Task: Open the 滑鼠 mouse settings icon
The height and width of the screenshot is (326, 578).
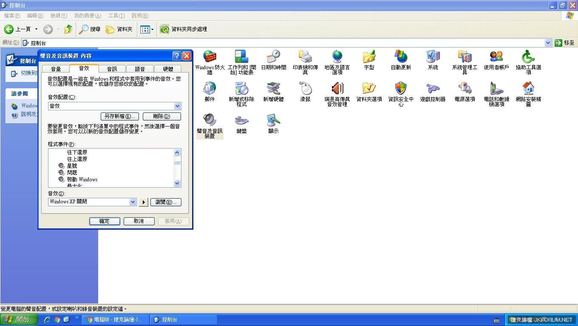Action: (x=305, y=89)
